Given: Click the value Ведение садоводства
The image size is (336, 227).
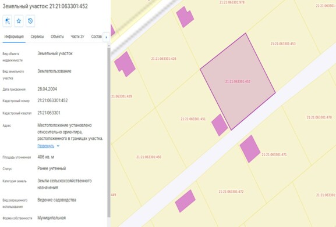Looking at the screenshot, I should coord(57,200).
